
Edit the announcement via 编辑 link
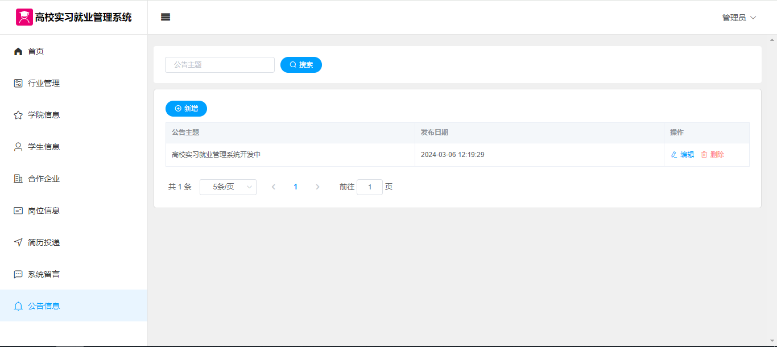click(x=683, y=155)
